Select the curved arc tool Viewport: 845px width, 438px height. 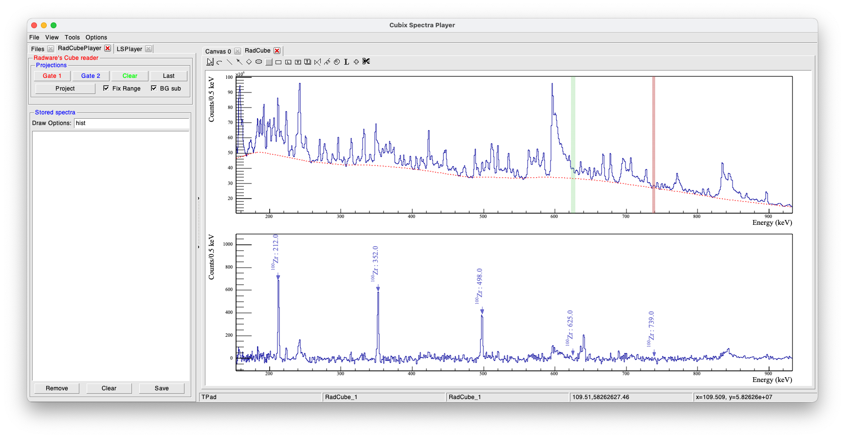220,62
